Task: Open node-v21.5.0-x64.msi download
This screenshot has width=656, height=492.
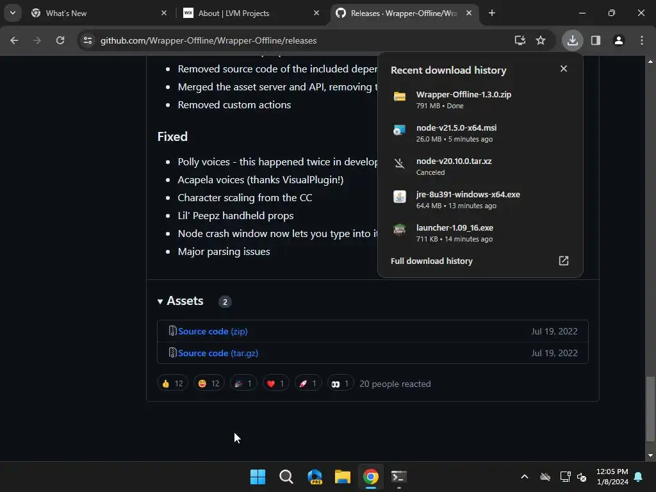Action: [x=480, y=133]
